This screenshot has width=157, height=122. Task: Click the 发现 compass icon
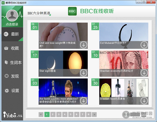coord(7,76)
